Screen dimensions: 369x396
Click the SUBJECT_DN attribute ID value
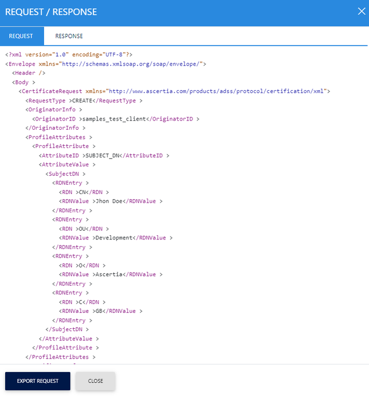[x=105, y=156]
